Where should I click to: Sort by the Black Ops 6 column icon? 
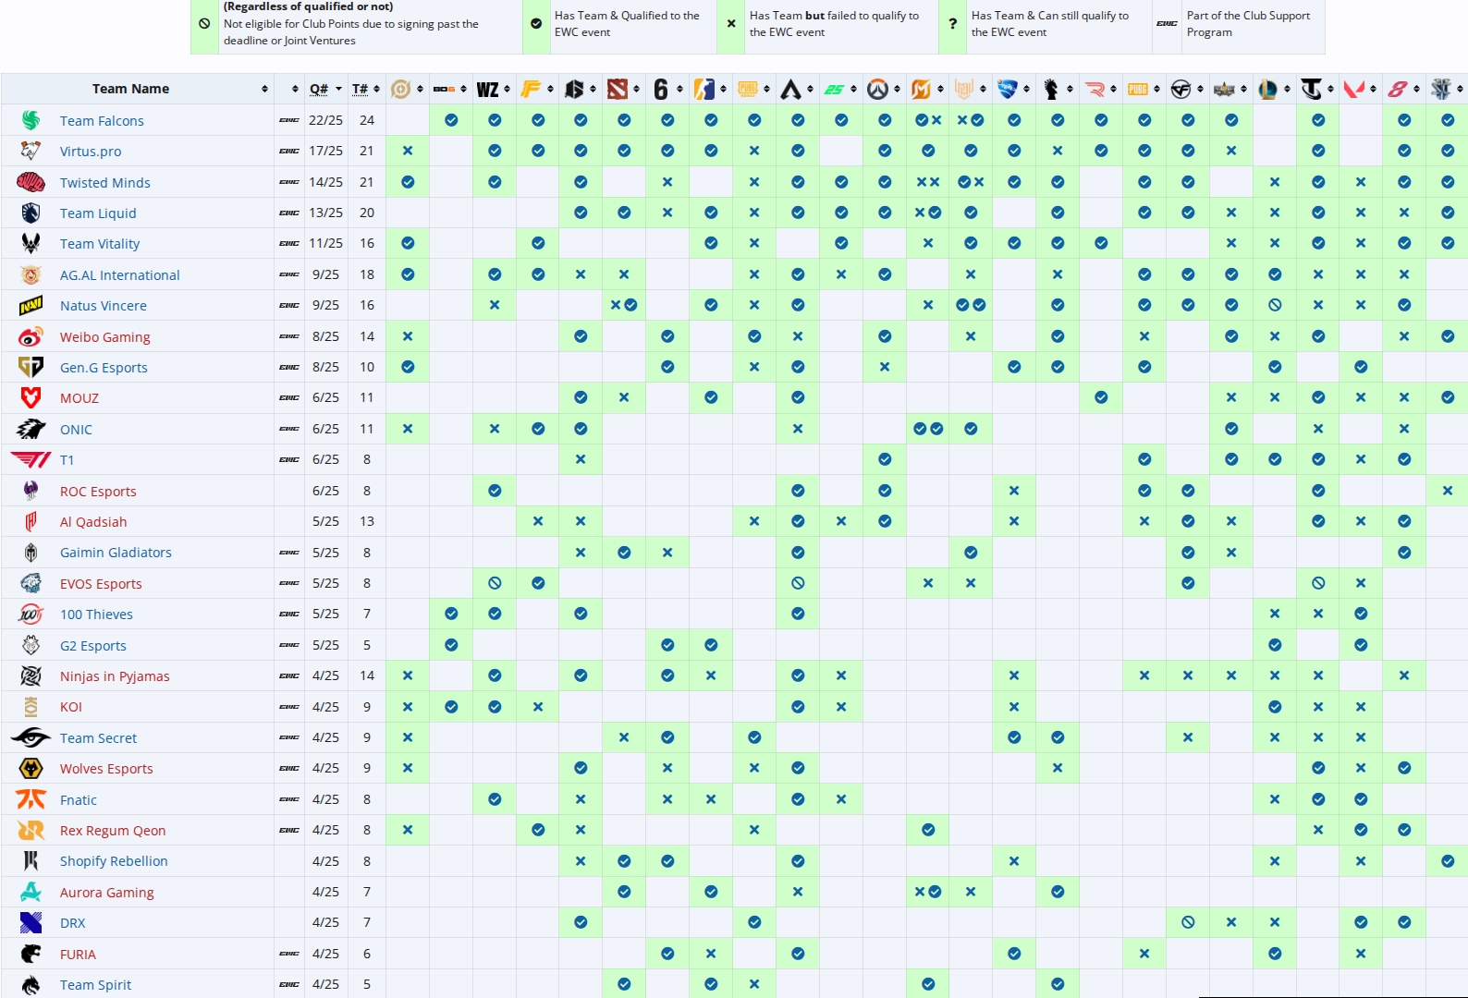coord(444,89)
